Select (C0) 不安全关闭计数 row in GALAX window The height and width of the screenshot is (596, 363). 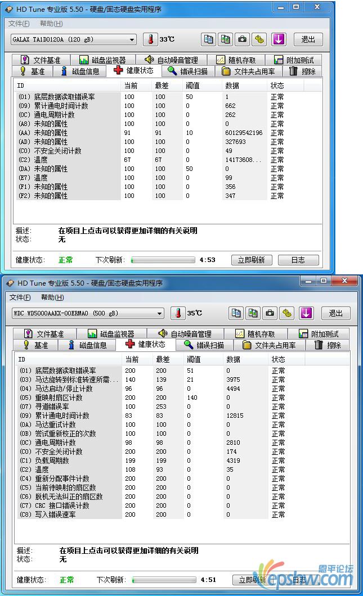click(167, 151)
